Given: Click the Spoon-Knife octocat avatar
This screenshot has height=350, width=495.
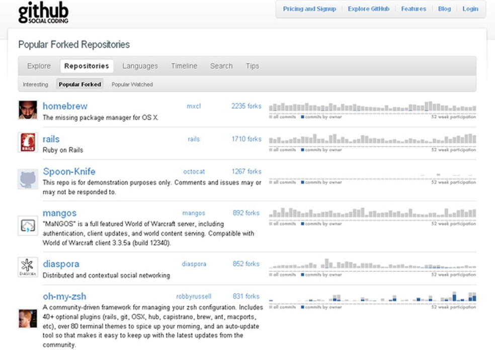Looking at the screenshot, I should coord(28,179).
